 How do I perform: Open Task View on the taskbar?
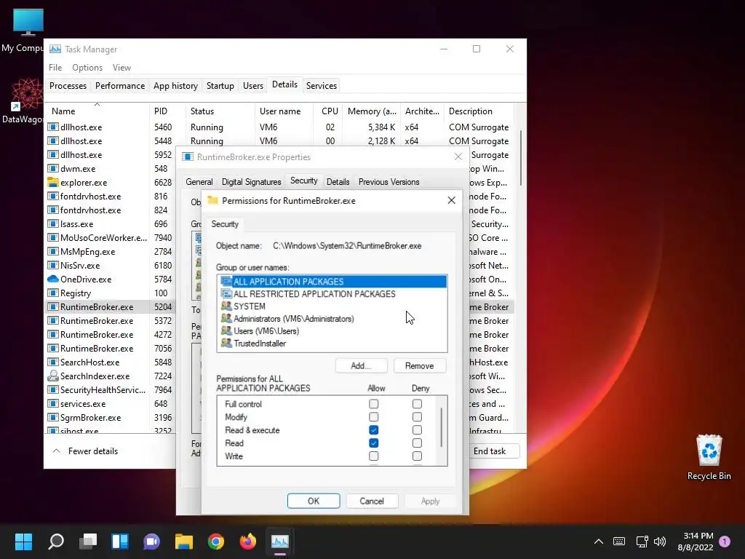coord(88,541)
